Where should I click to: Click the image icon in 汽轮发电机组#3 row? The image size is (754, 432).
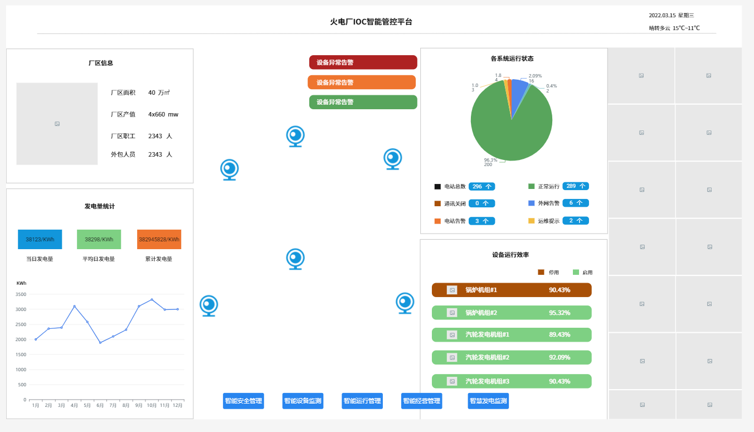point(452,381)
